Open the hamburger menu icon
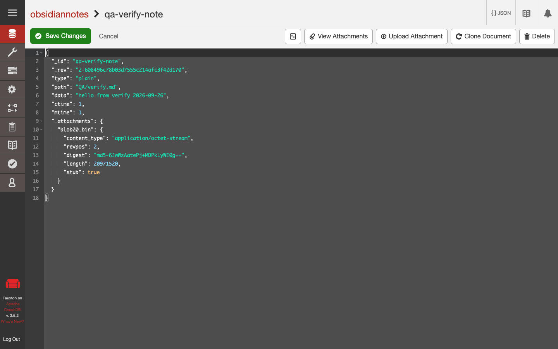558x349 pixels. 12,12
